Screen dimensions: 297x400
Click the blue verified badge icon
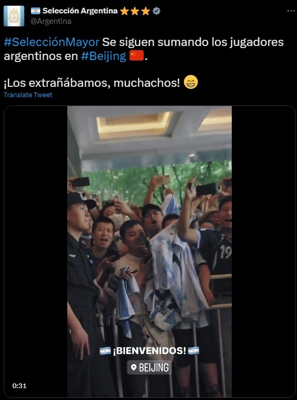pos(157,11)
